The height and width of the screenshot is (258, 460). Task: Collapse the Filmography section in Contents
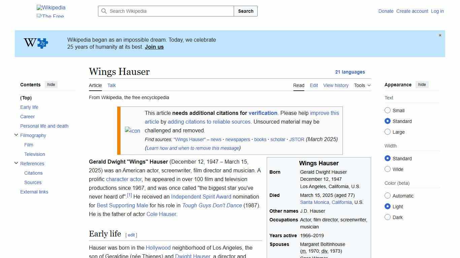(16, 135)
